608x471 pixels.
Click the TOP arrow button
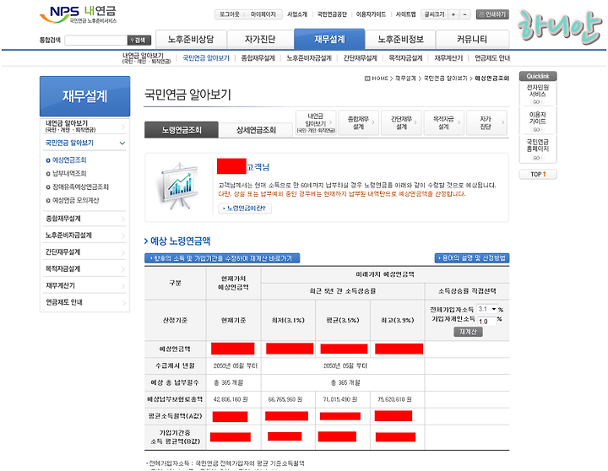click(538, 175)
